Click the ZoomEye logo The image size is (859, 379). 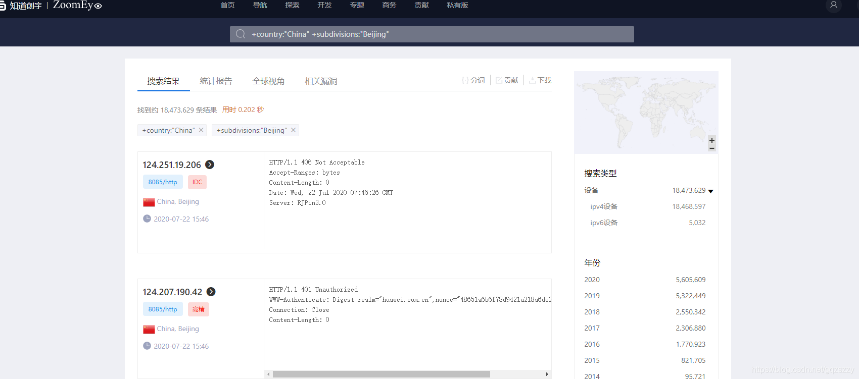click(77, 5)
